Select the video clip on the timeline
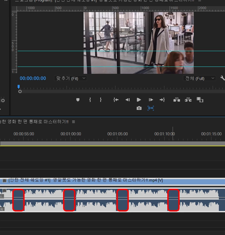Image resolution: width=225 pixels, height=235 pixels. (112, 181)
